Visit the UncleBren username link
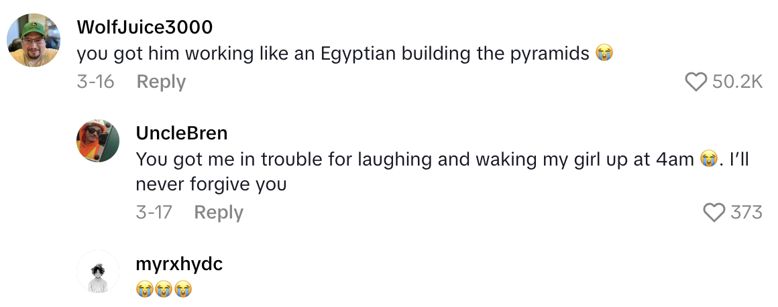Screen dimensions: 778x307 coord(182,133)
